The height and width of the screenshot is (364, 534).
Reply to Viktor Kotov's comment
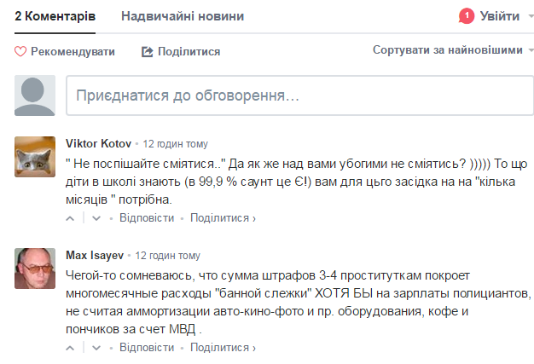click(147, 218)
